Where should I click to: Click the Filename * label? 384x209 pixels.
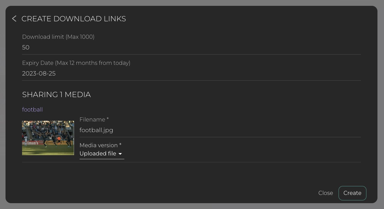(x=92, y=119)
